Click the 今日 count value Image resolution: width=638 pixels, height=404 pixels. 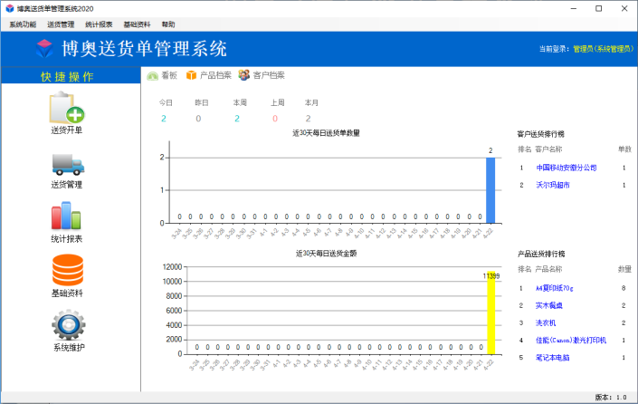(164, 119)
